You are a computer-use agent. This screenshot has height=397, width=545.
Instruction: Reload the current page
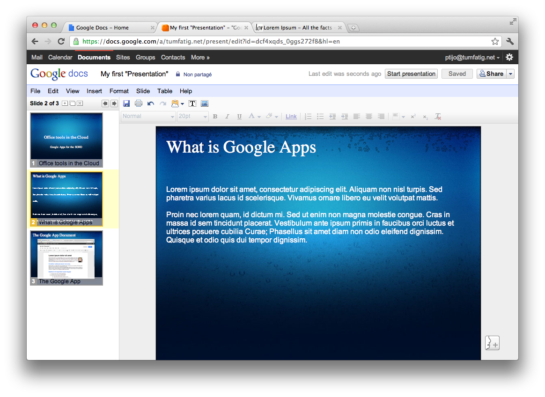point(61,41)
